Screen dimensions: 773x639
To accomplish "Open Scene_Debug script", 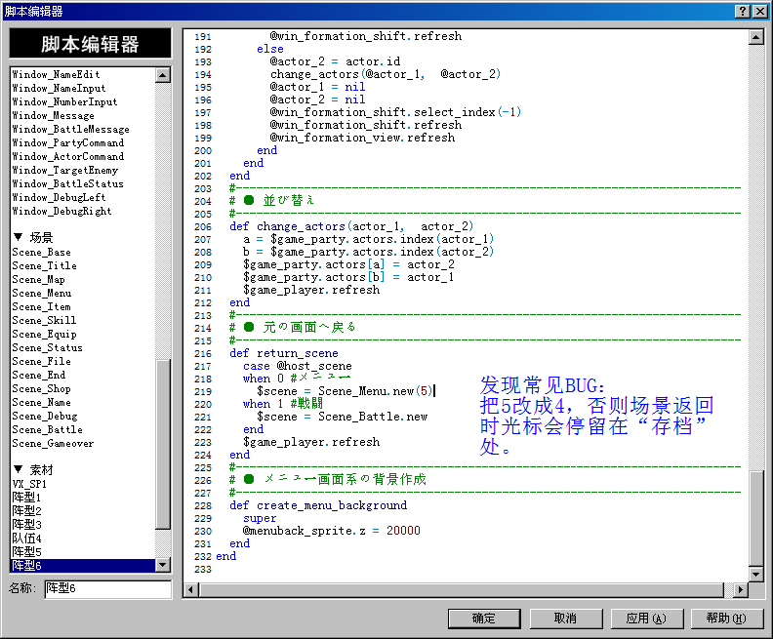I will [44, 417].
